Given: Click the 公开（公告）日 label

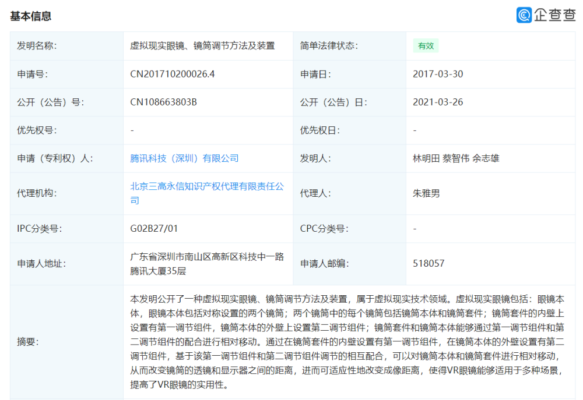Looking at the screenshot, I should [333, 102].
